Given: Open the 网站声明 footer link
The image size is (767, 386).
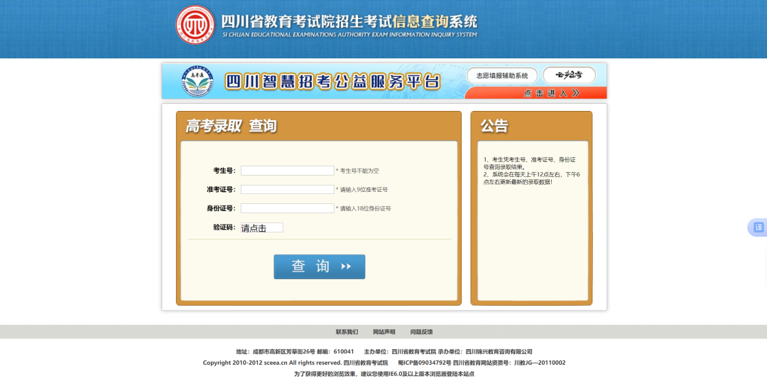Looking at the screenshot, I should (384, 332).
